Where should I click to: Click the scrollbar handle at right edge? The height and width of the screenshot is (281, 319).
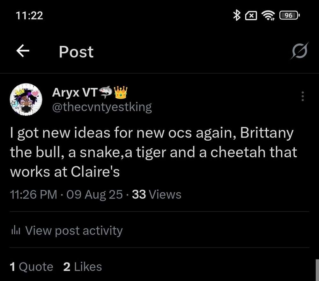(317, 270)
